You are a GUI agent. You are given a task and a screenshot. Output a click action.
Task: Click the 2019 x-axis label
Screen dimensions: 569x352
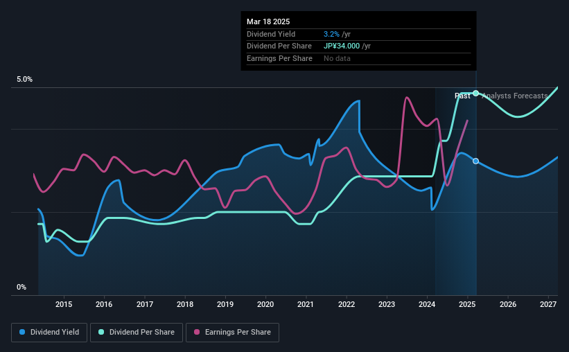(225, 304)
